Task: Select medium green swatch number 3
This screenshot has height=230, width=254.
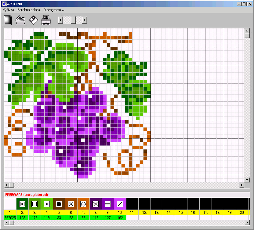Action: pos(34,204)
